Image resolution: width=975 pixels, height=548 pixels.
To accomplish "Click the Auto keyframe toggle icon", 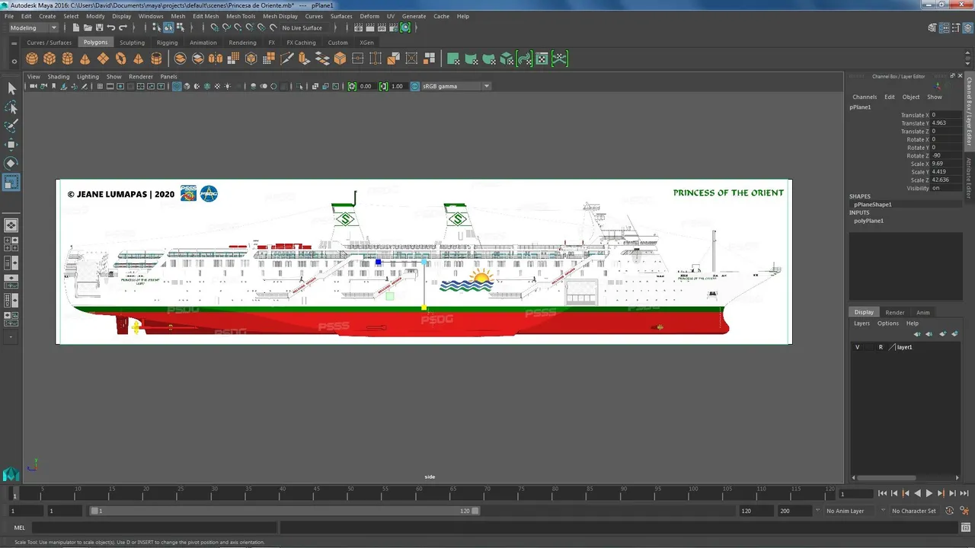I will [950, 511].
